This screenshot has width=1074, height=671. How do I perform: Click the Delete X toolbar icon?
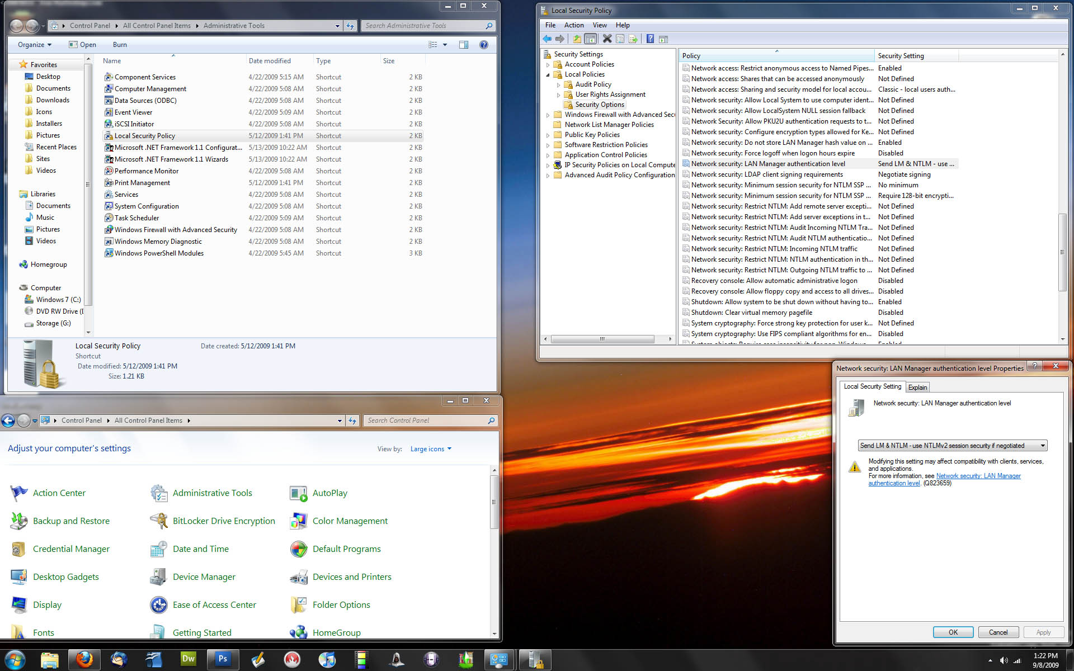[x=607, y=39]
